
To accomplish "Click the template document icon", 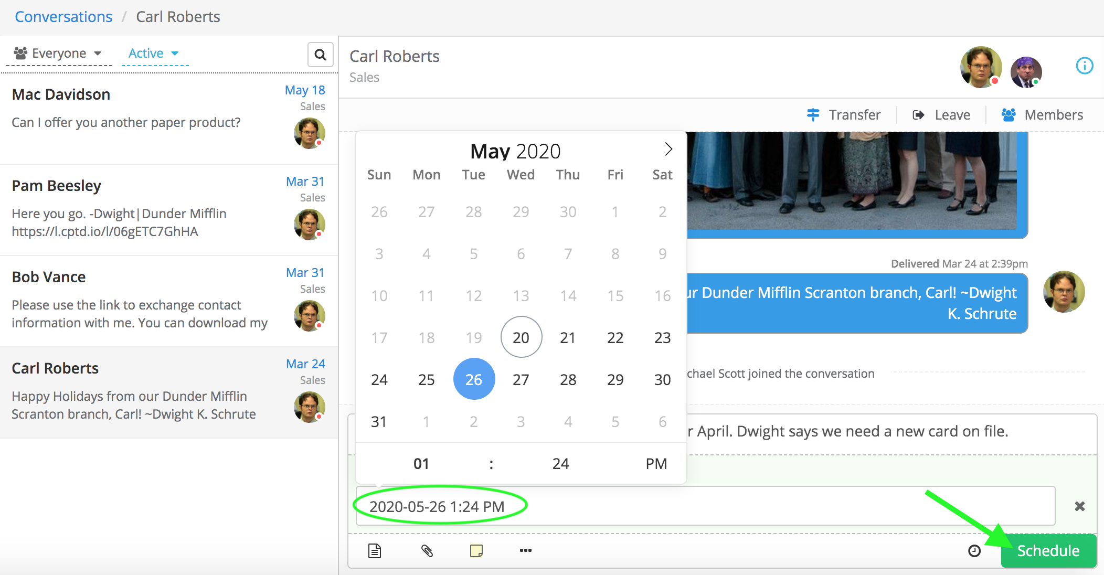I will pos(374,550).
